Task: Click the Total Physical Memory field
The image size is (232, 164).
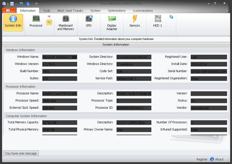Action: (60, 130)
